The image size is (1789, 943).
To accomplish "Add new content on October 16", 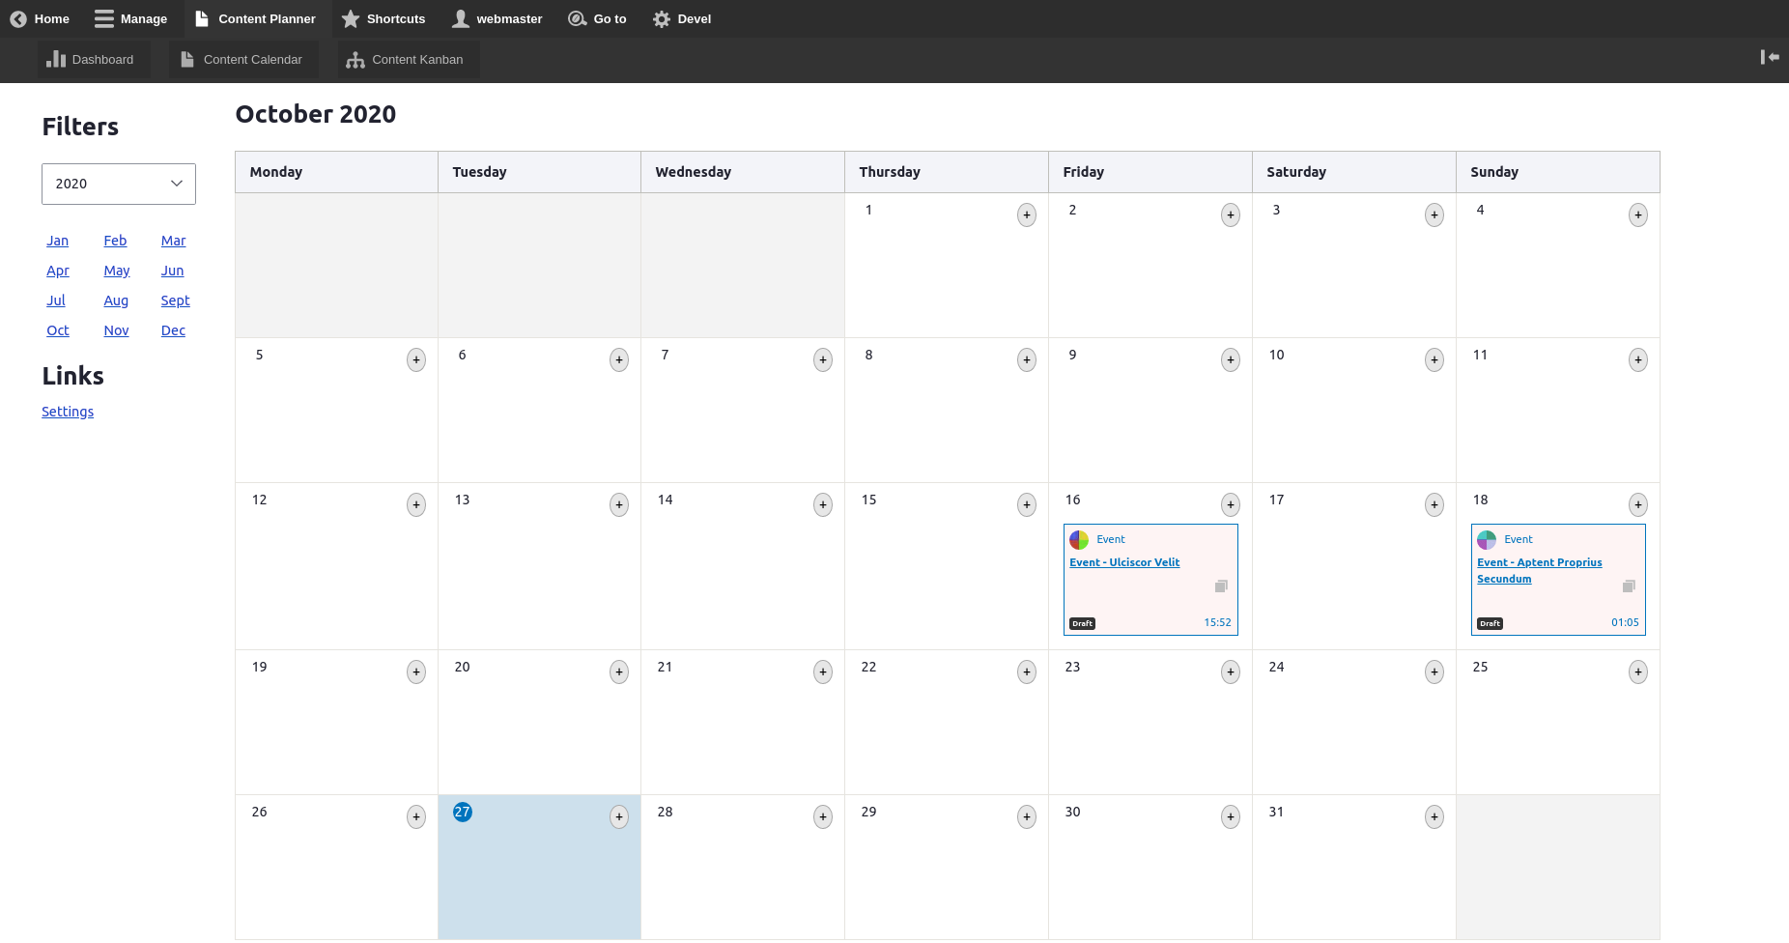I will click(1230, 504).
